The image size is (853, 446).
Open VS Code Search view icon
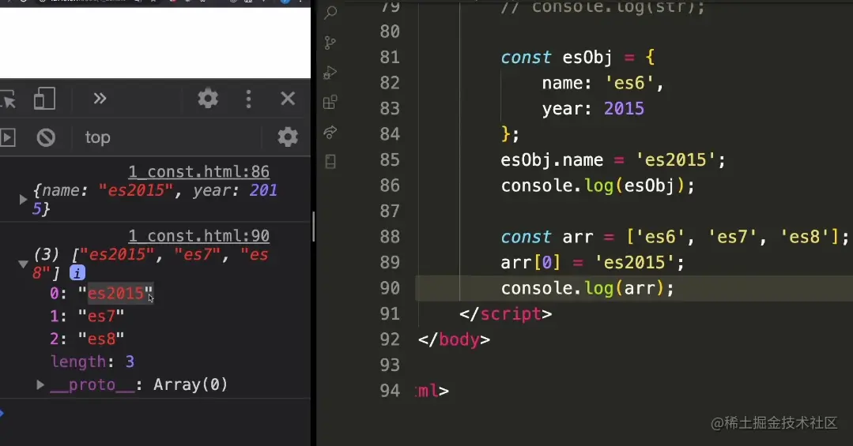(x=330, y=12)
